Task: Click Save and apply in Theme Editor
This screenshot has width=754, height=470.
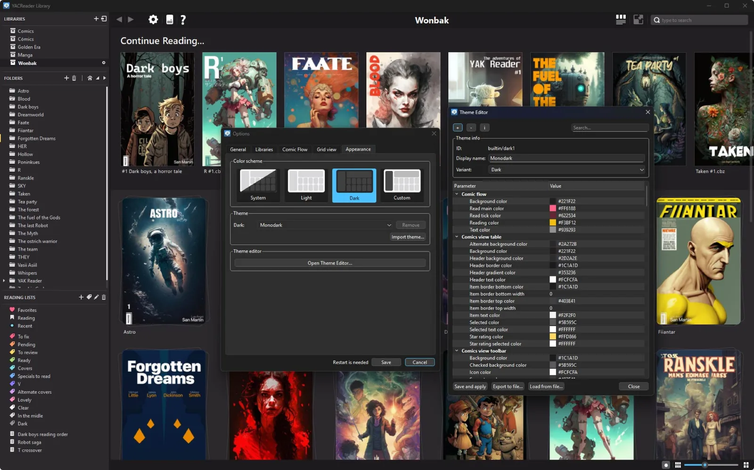Action: (470, 387)
